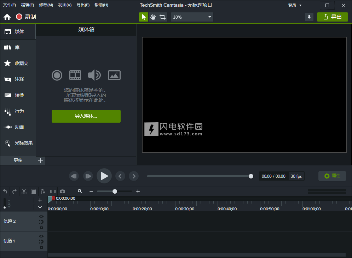Click the green 导出 export button
Screen dimensions: 352x258
[x=333, y=17]
